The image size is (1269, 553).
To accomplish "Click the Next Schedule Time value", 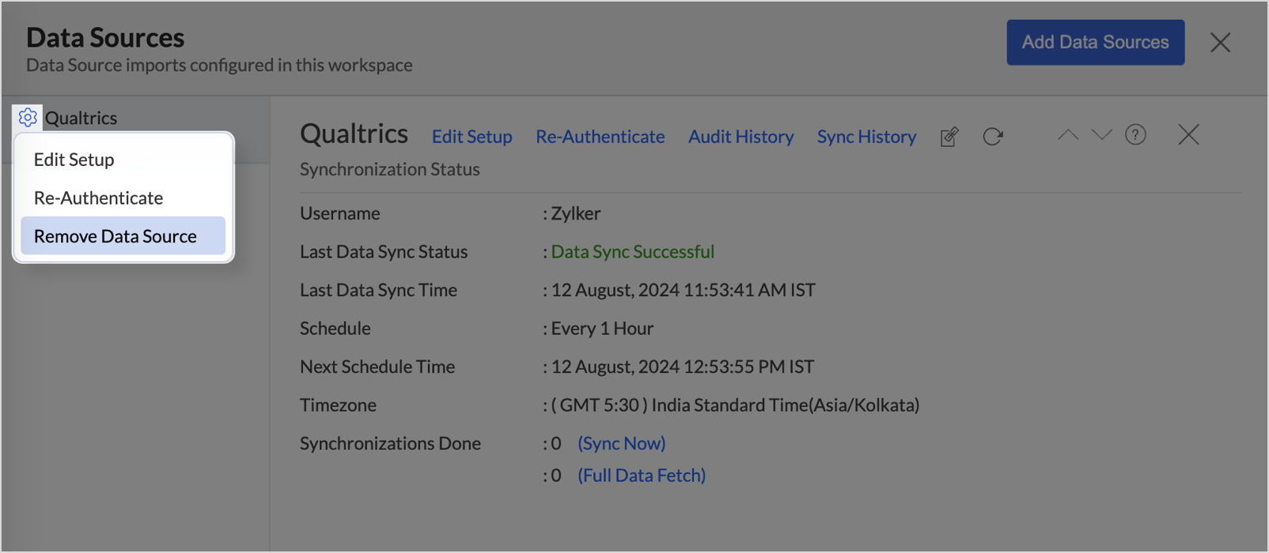I will coord(683,367).
